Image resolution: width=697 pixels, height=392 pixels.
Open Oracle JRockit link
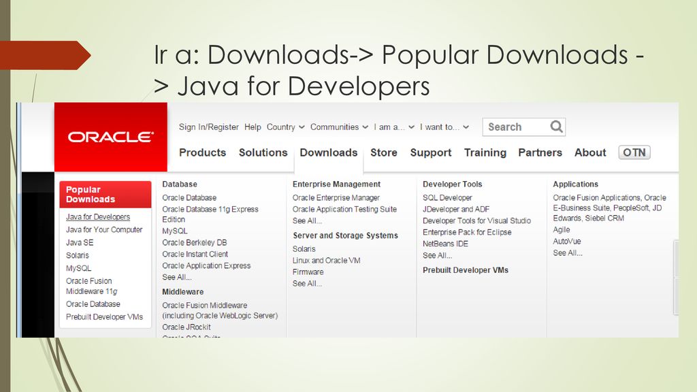point(187,327)
